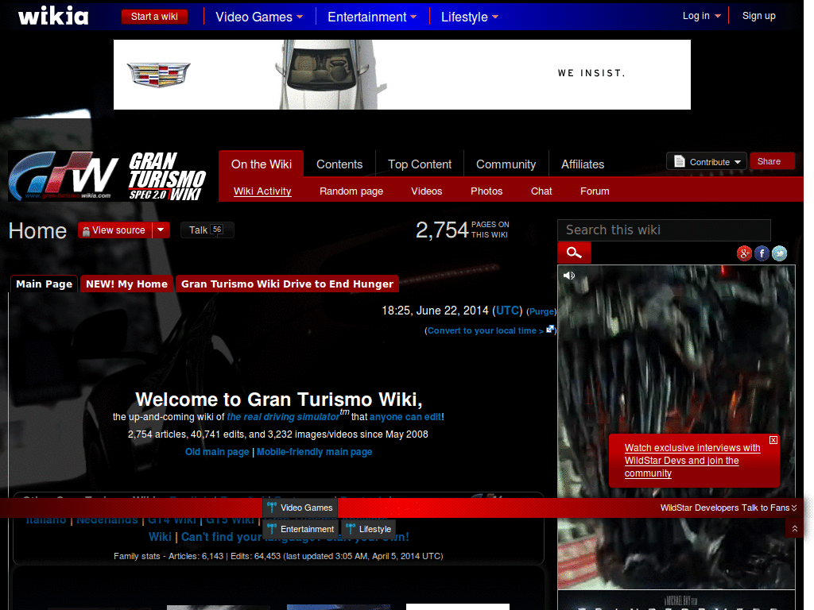
Task: Open the Mobile-friendly main page link
Action: [314, 452]
